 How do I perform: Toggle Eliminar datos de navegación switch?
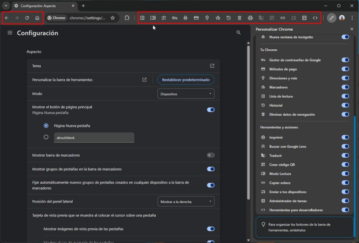click(345, 114)
